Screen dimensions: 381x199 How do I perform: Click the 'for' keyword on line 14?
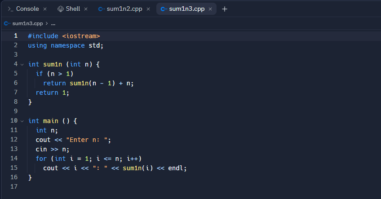pyautogui.click(x=41, y=159)
